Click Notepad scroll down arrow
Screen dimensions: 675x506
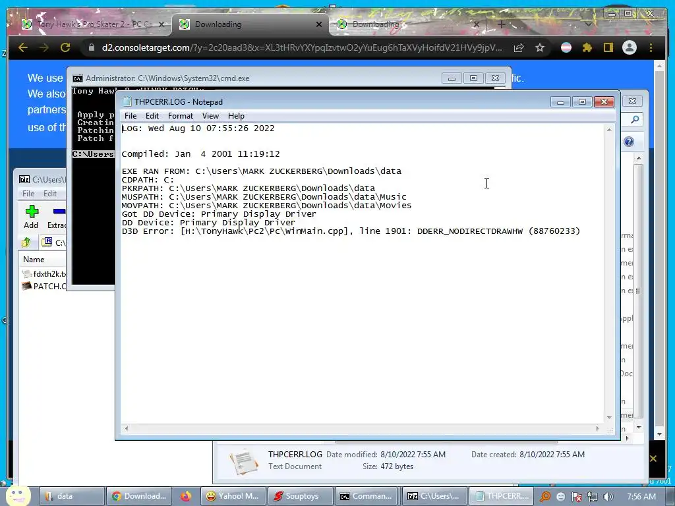pyautogui.click(x=609, y=417)
